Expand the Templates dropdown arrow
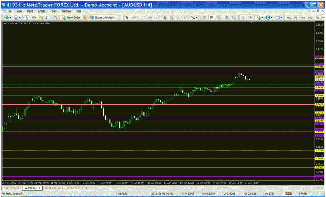This screenshot has height=197, width=326. pyautogui.click(x=281, y=18)
